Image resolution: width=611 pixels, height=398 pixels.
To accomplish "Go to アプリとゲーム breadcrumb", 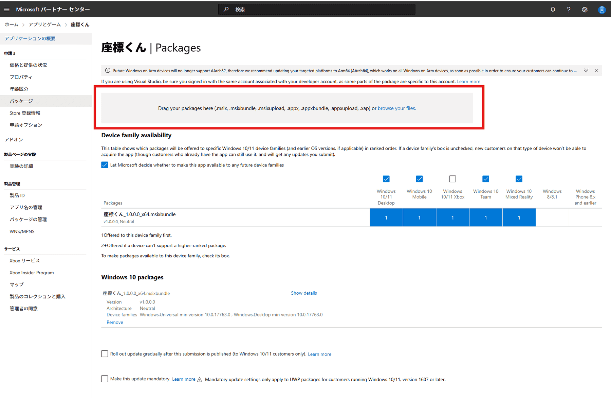I will point(44,24).
